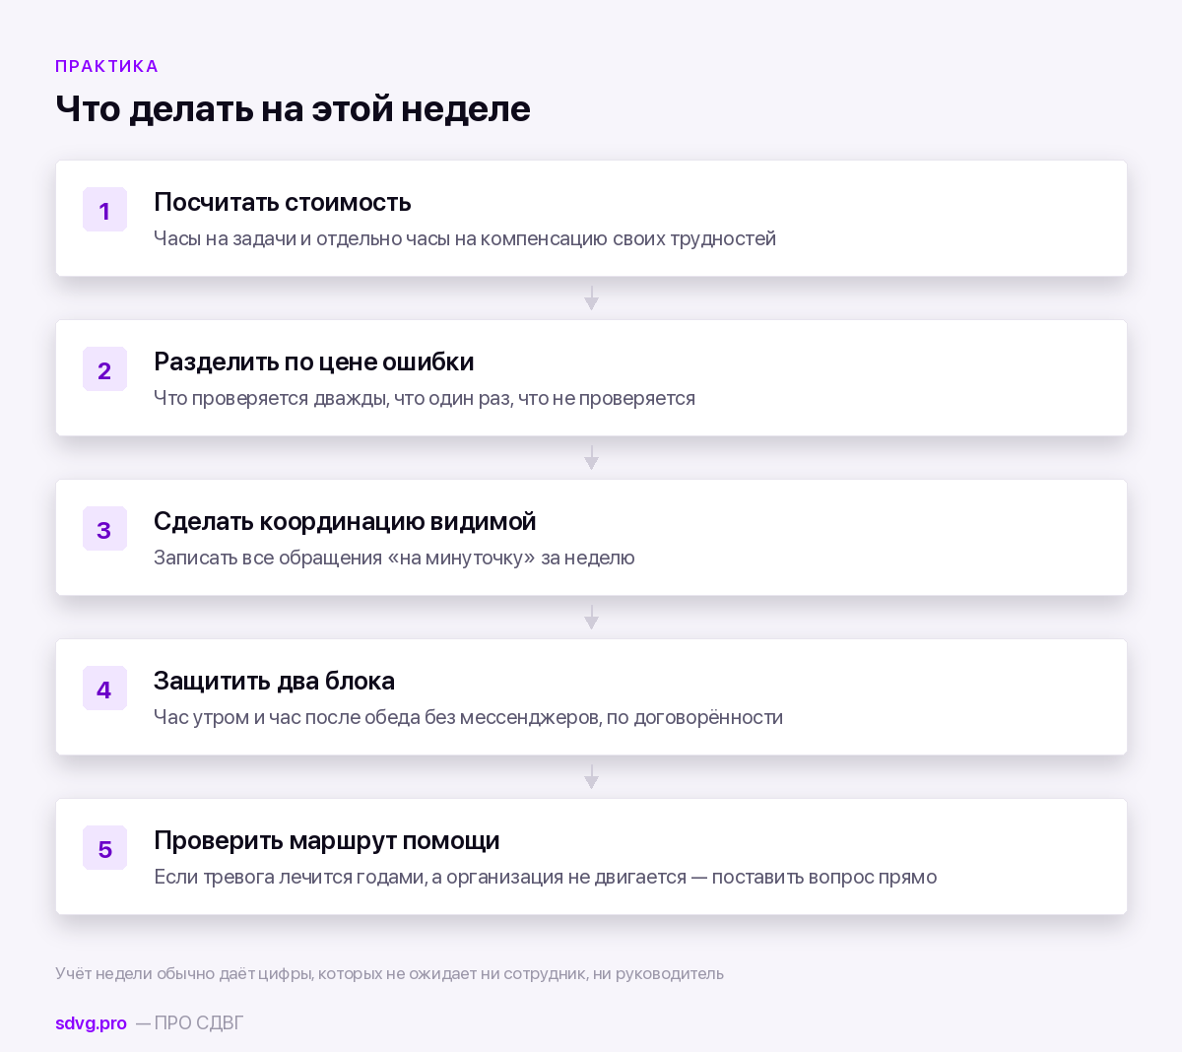This screenshot has width=1182, height=1052.
Task: Click the text 'Записать все обращения «на минуточку»…'
Action: [394, 558]
